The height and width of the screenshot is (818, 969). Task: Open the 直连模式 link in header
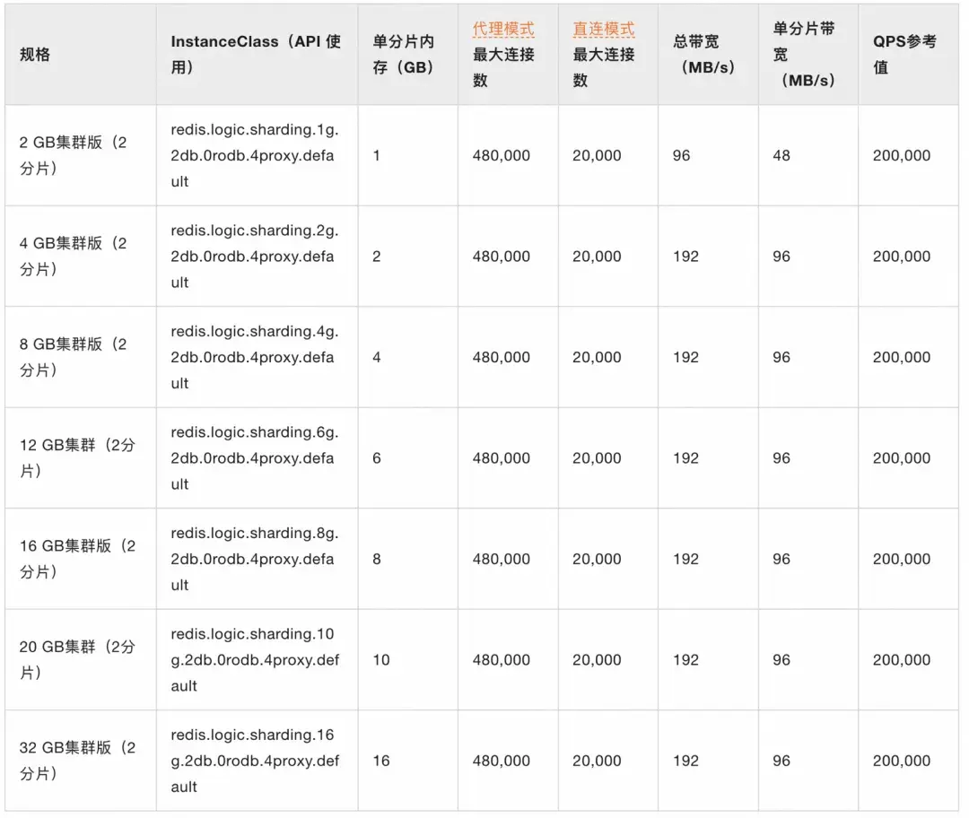click(603, 29)
